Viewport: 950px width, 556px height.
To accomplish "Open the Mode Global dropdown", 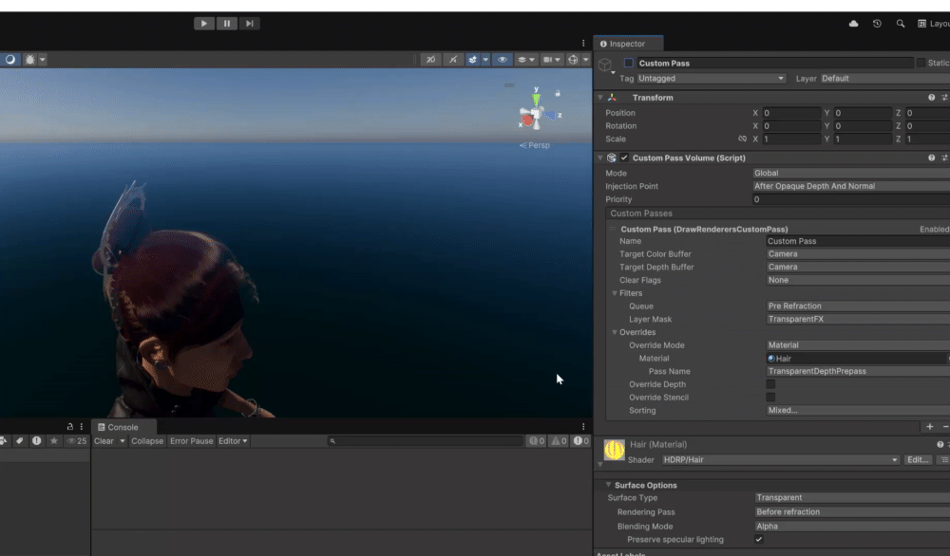I will click(851, 173).
